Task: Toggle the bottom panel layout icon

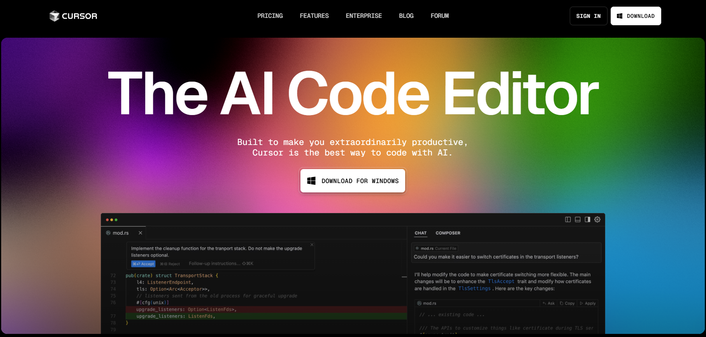Action: point(578,220)
